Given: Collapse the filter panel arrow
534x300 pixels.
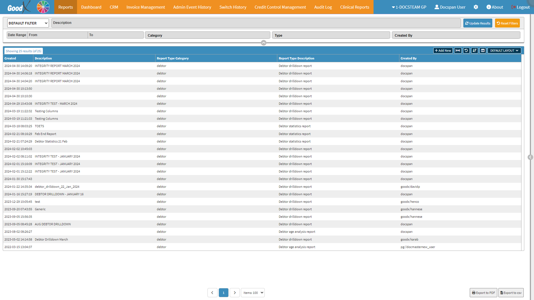Looking at the screenshot, I should click(264, 43).
